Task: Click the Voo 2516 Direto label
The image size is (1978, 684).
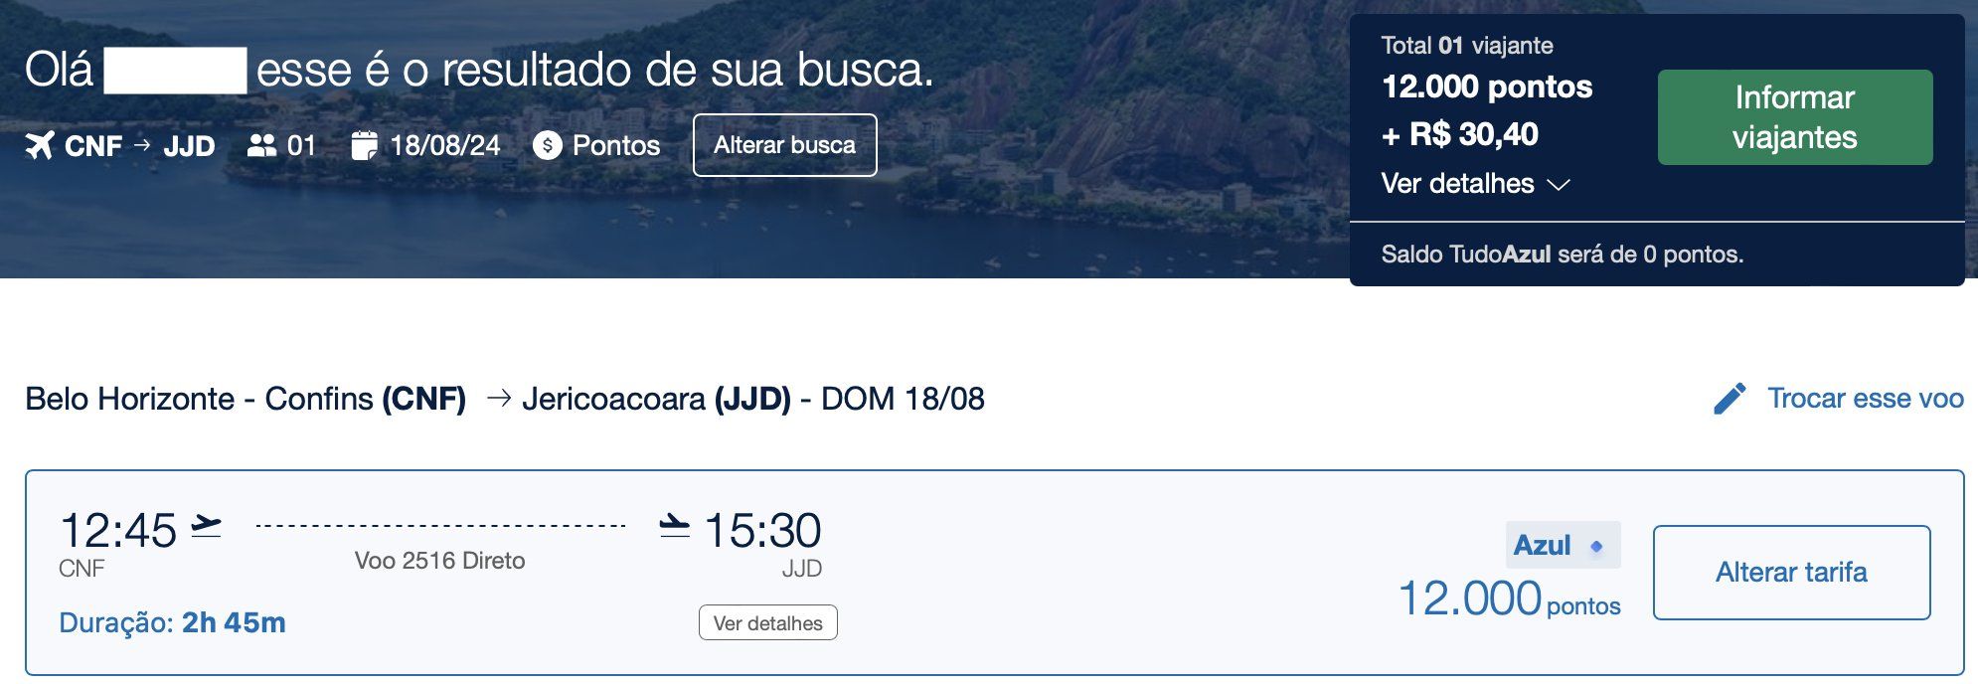Action: click(x=440, y=561)
